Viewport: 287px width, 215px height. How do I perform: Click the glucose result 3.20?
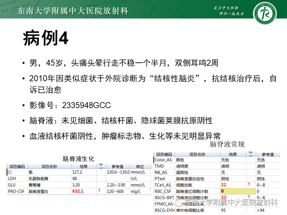(76, 185)
